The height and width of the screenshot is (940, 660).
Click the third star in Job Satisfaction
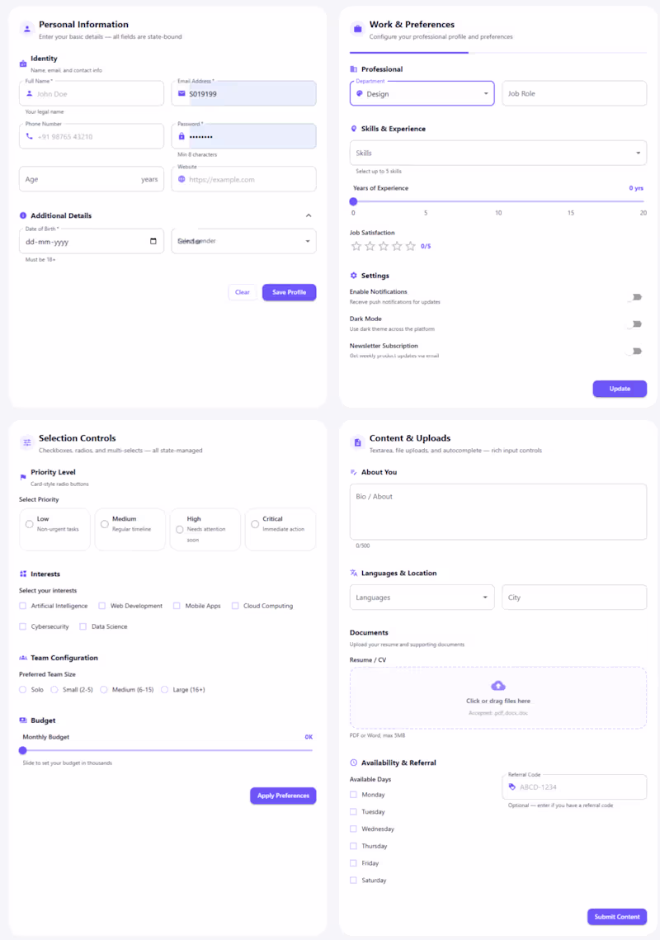click(384, 246)
